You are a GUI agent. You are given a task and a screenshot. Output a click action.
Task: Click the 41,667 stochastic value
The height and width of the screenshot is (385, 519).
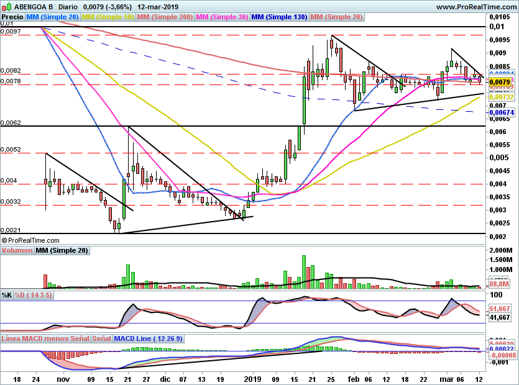point(500,317)
